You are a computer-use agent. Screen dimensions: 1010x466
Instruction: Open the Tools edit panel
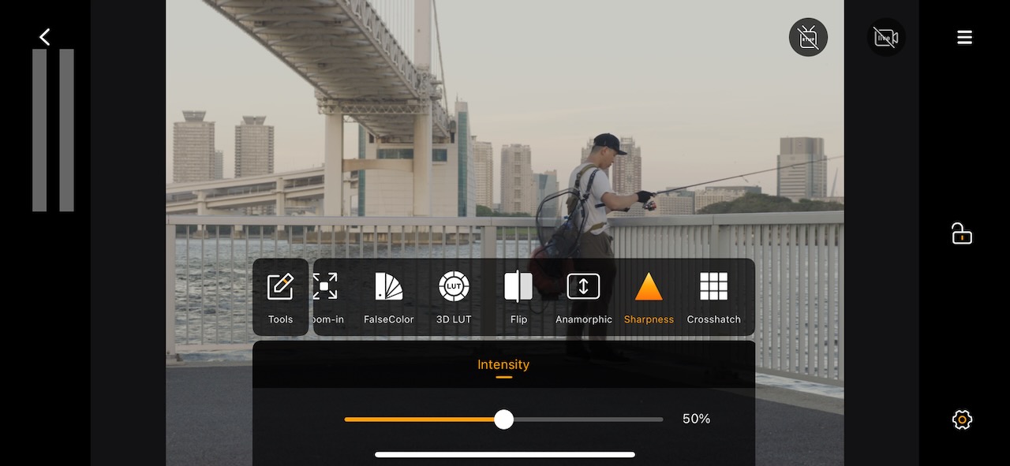[280, 297]
